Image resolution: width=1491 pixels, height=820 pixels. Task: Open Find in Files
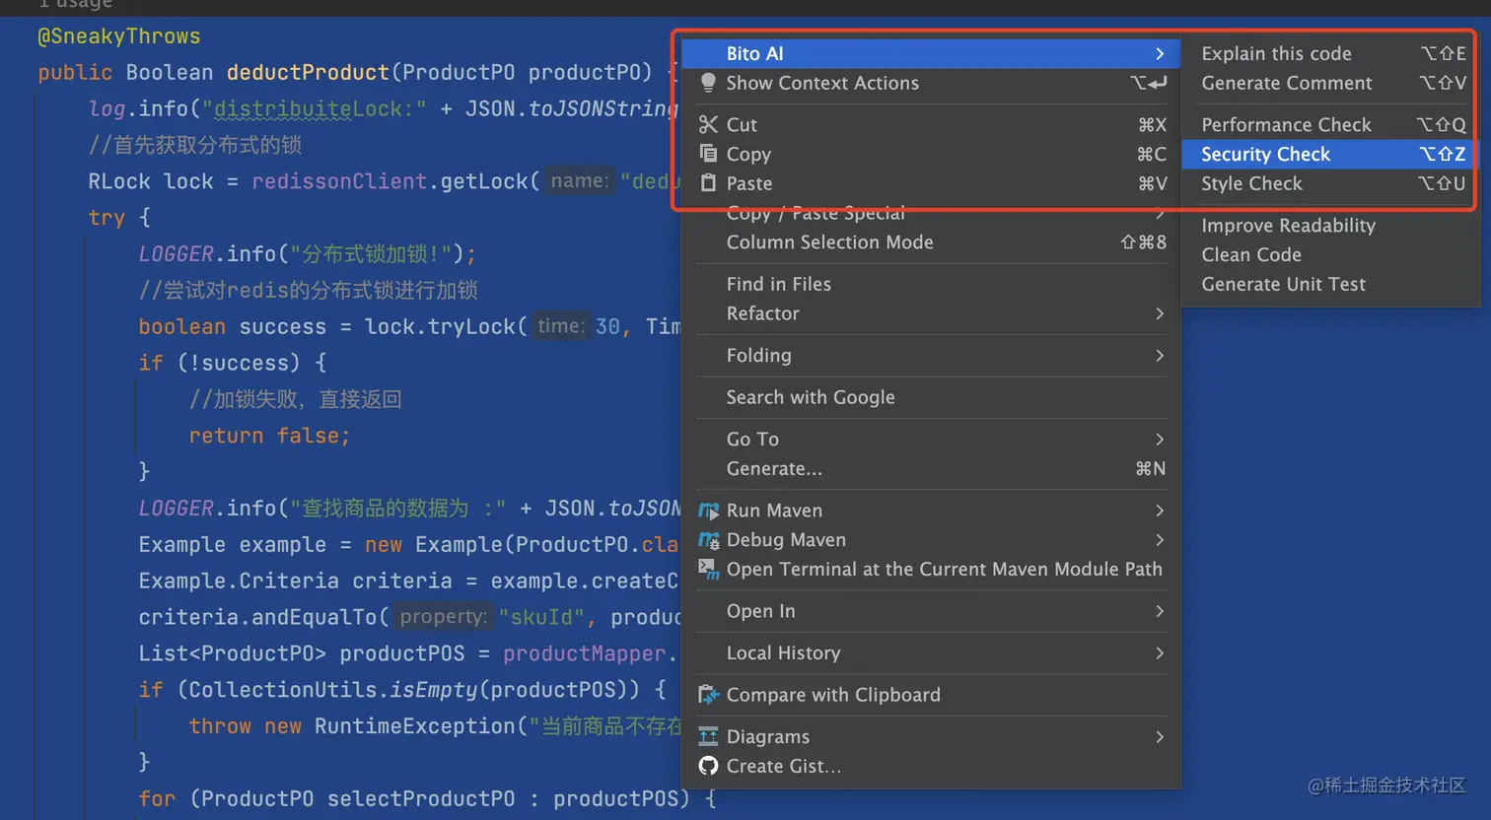click(931, 284)
